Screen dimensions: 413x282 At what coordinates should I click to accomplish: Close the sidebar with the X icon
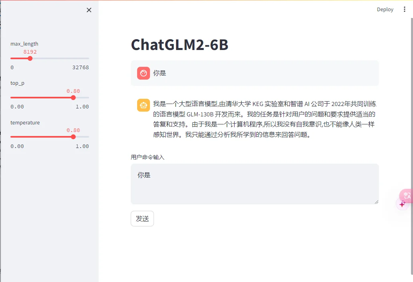(89, 10)
